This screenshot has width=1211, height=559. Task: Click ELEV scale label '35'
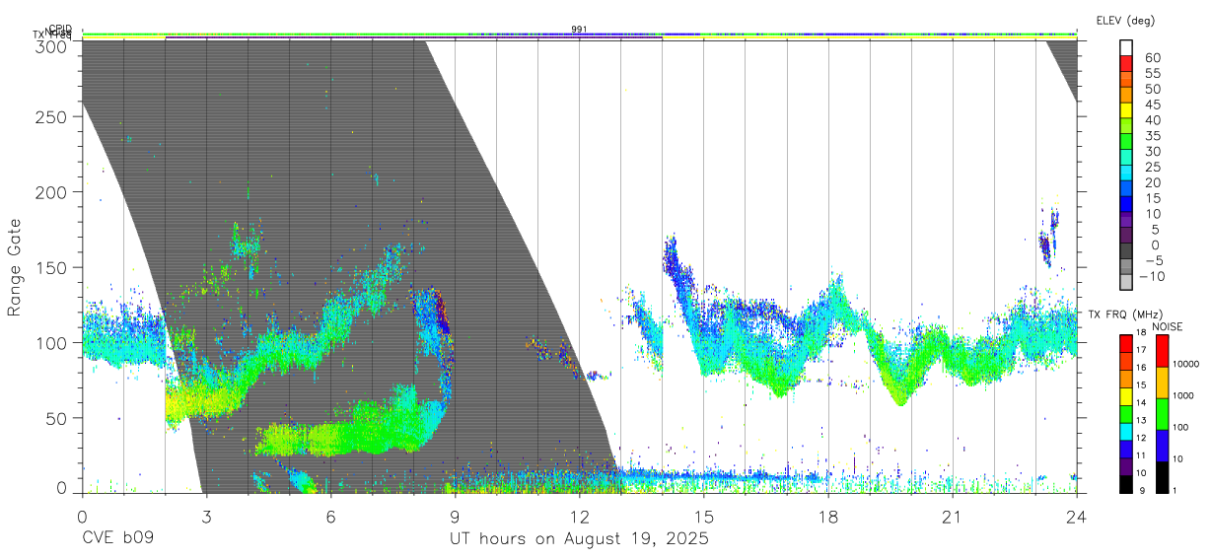(1152, 136)
